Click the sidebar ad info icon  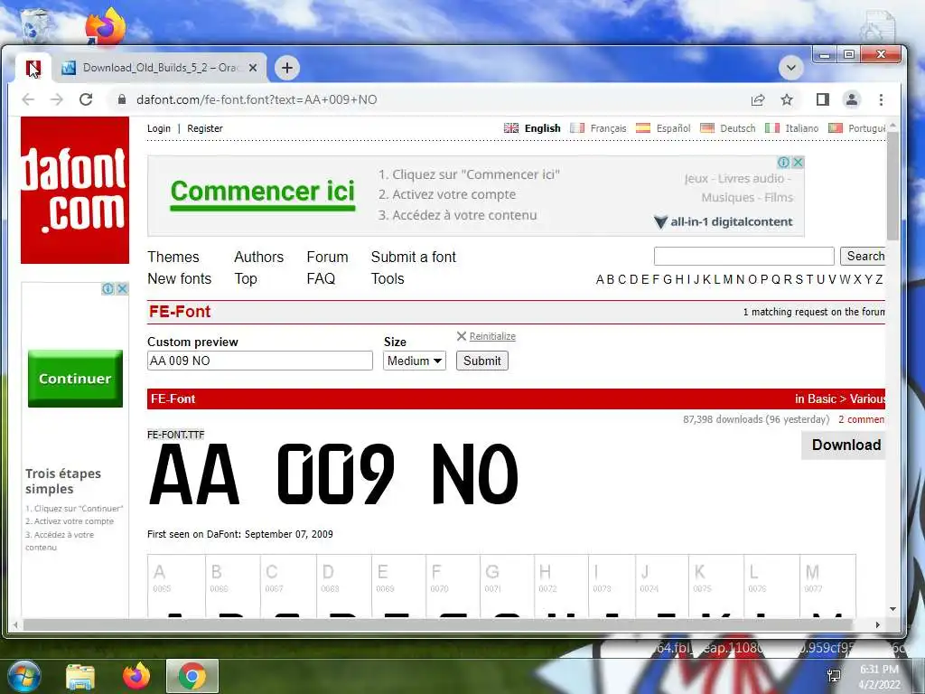coord(108,288)
